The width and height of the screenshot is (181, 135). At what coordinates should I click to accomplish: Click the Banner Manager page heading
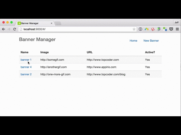pyautogui.click(x=37, y=39)
